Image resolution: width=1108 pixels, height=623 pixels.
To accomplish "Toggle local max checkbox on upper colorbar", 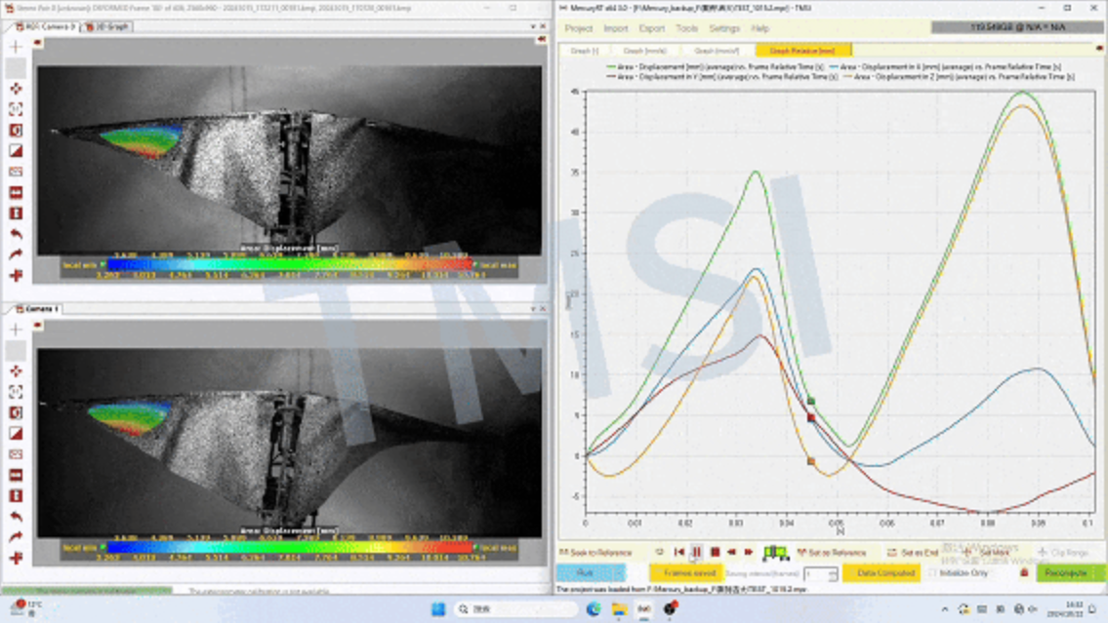I will 476,264.
